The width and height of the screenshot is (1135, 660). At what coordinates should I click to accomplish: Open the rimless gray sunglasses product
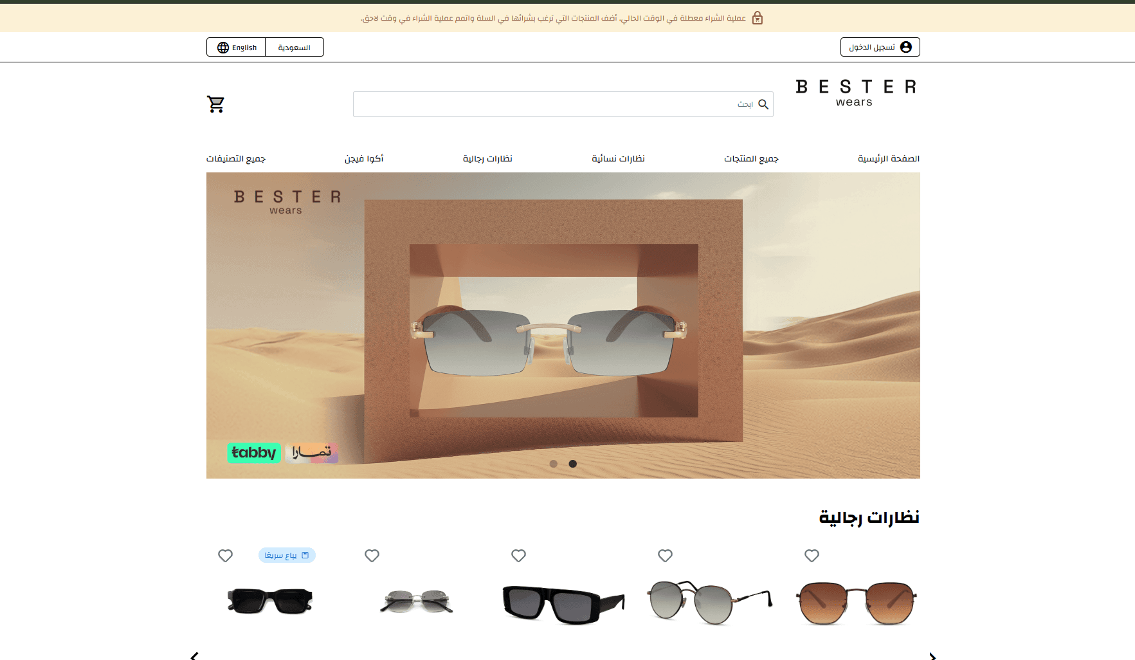416,601
